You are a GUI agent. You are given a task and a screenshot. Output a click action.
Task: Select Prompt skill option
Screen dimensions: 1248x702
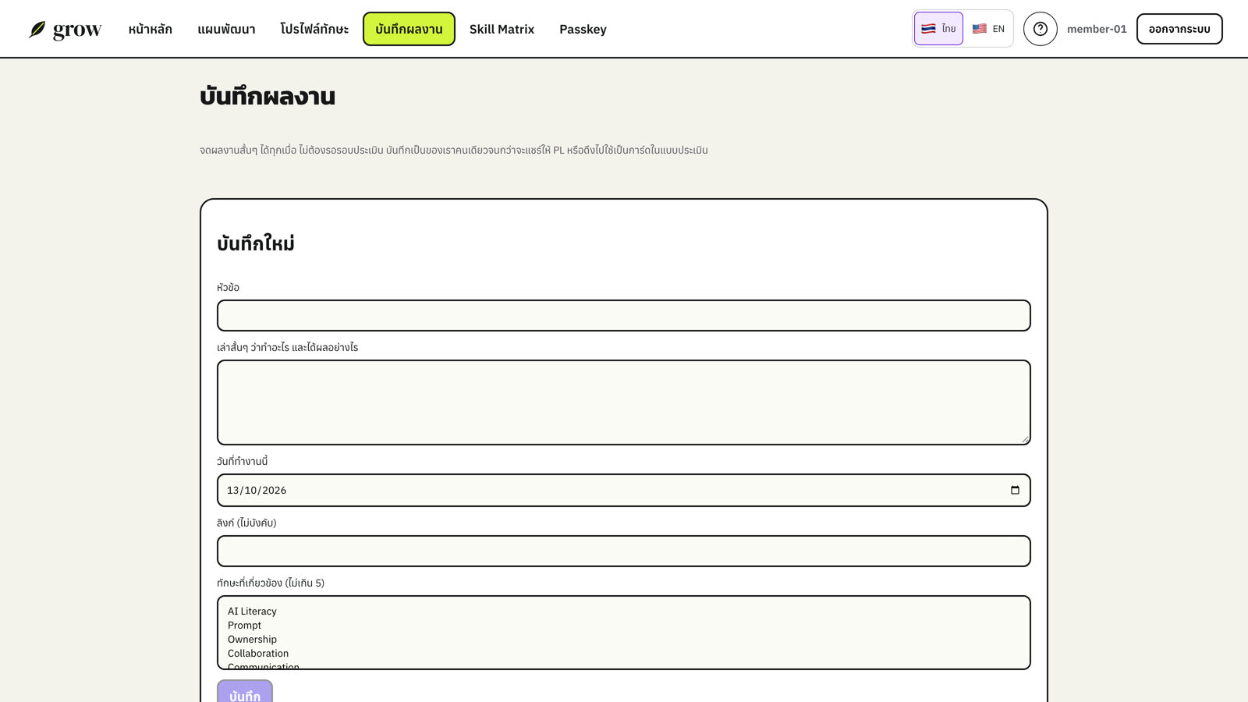click(x=624, y=626)
